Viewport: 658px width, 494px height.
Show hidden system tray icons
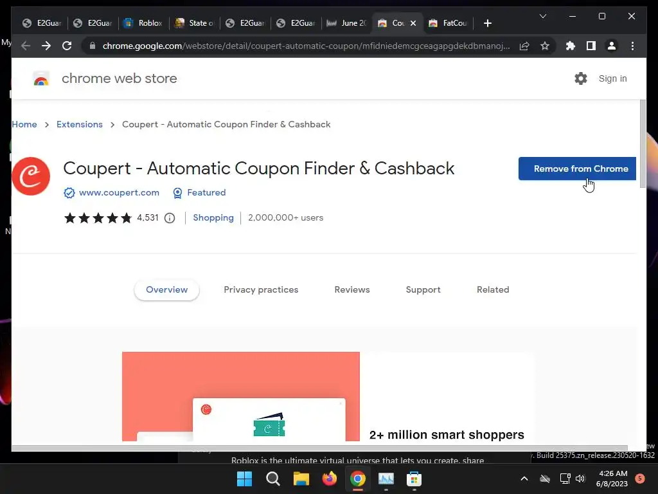[x=524, y=479]
